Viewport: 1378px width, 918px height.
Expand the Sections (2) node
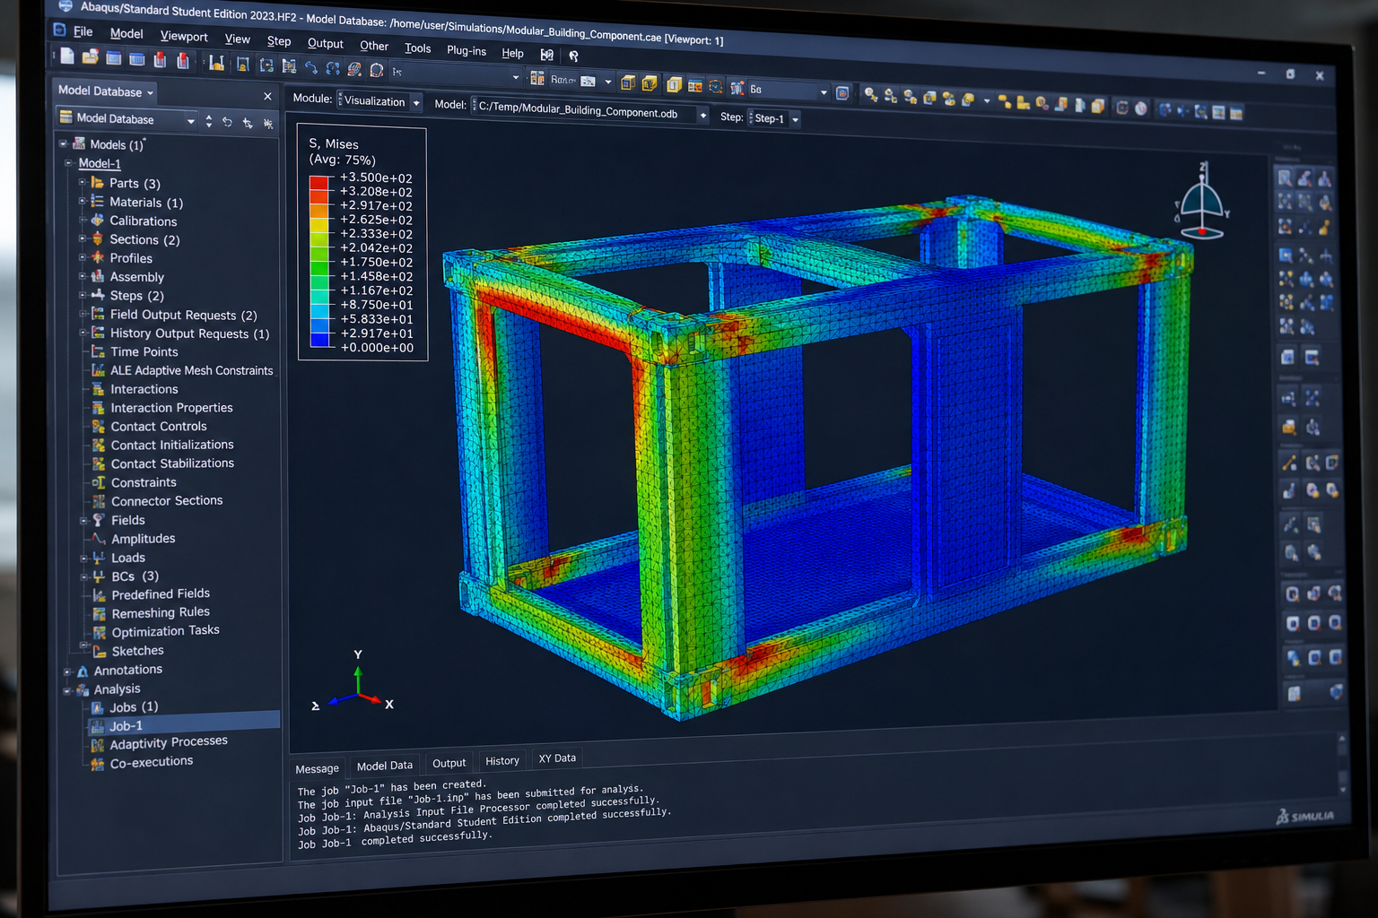(82, 238)
